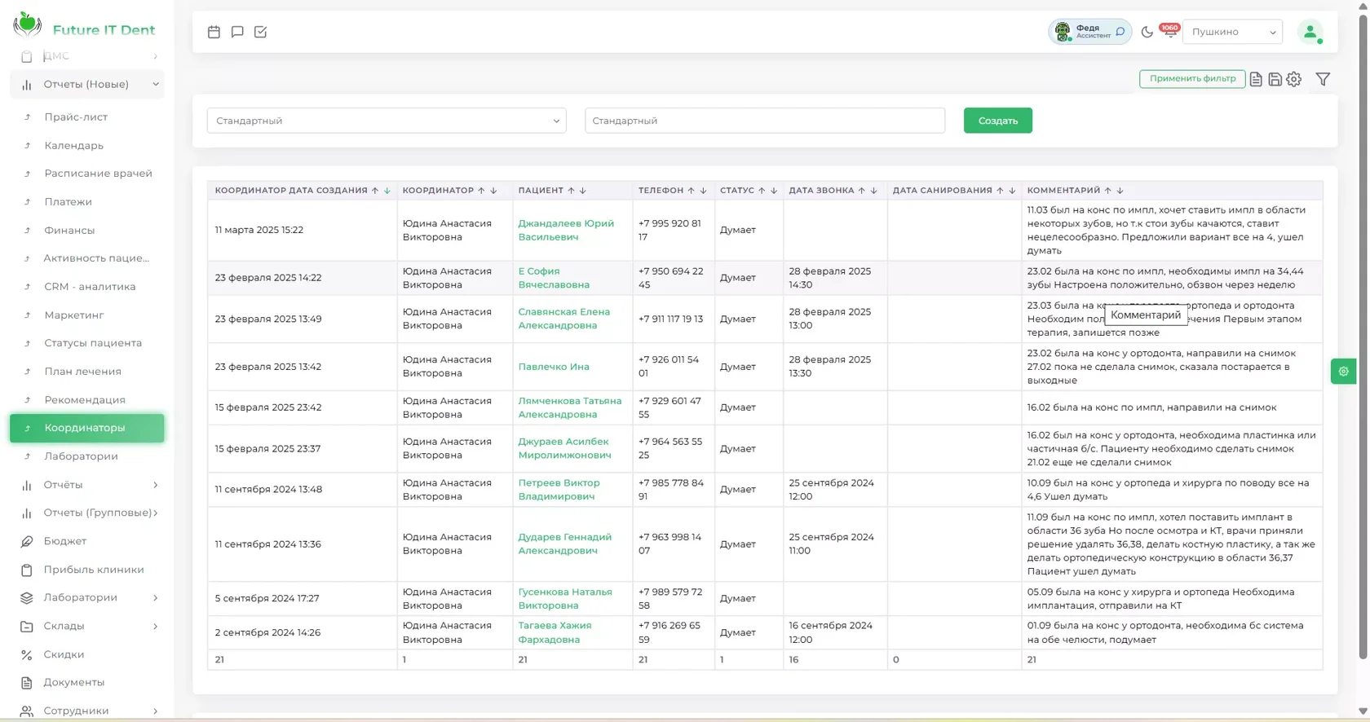Open the tasks checklist icon in top bar
Viewport: 1370px width, 722px height.
pos(260,32)
